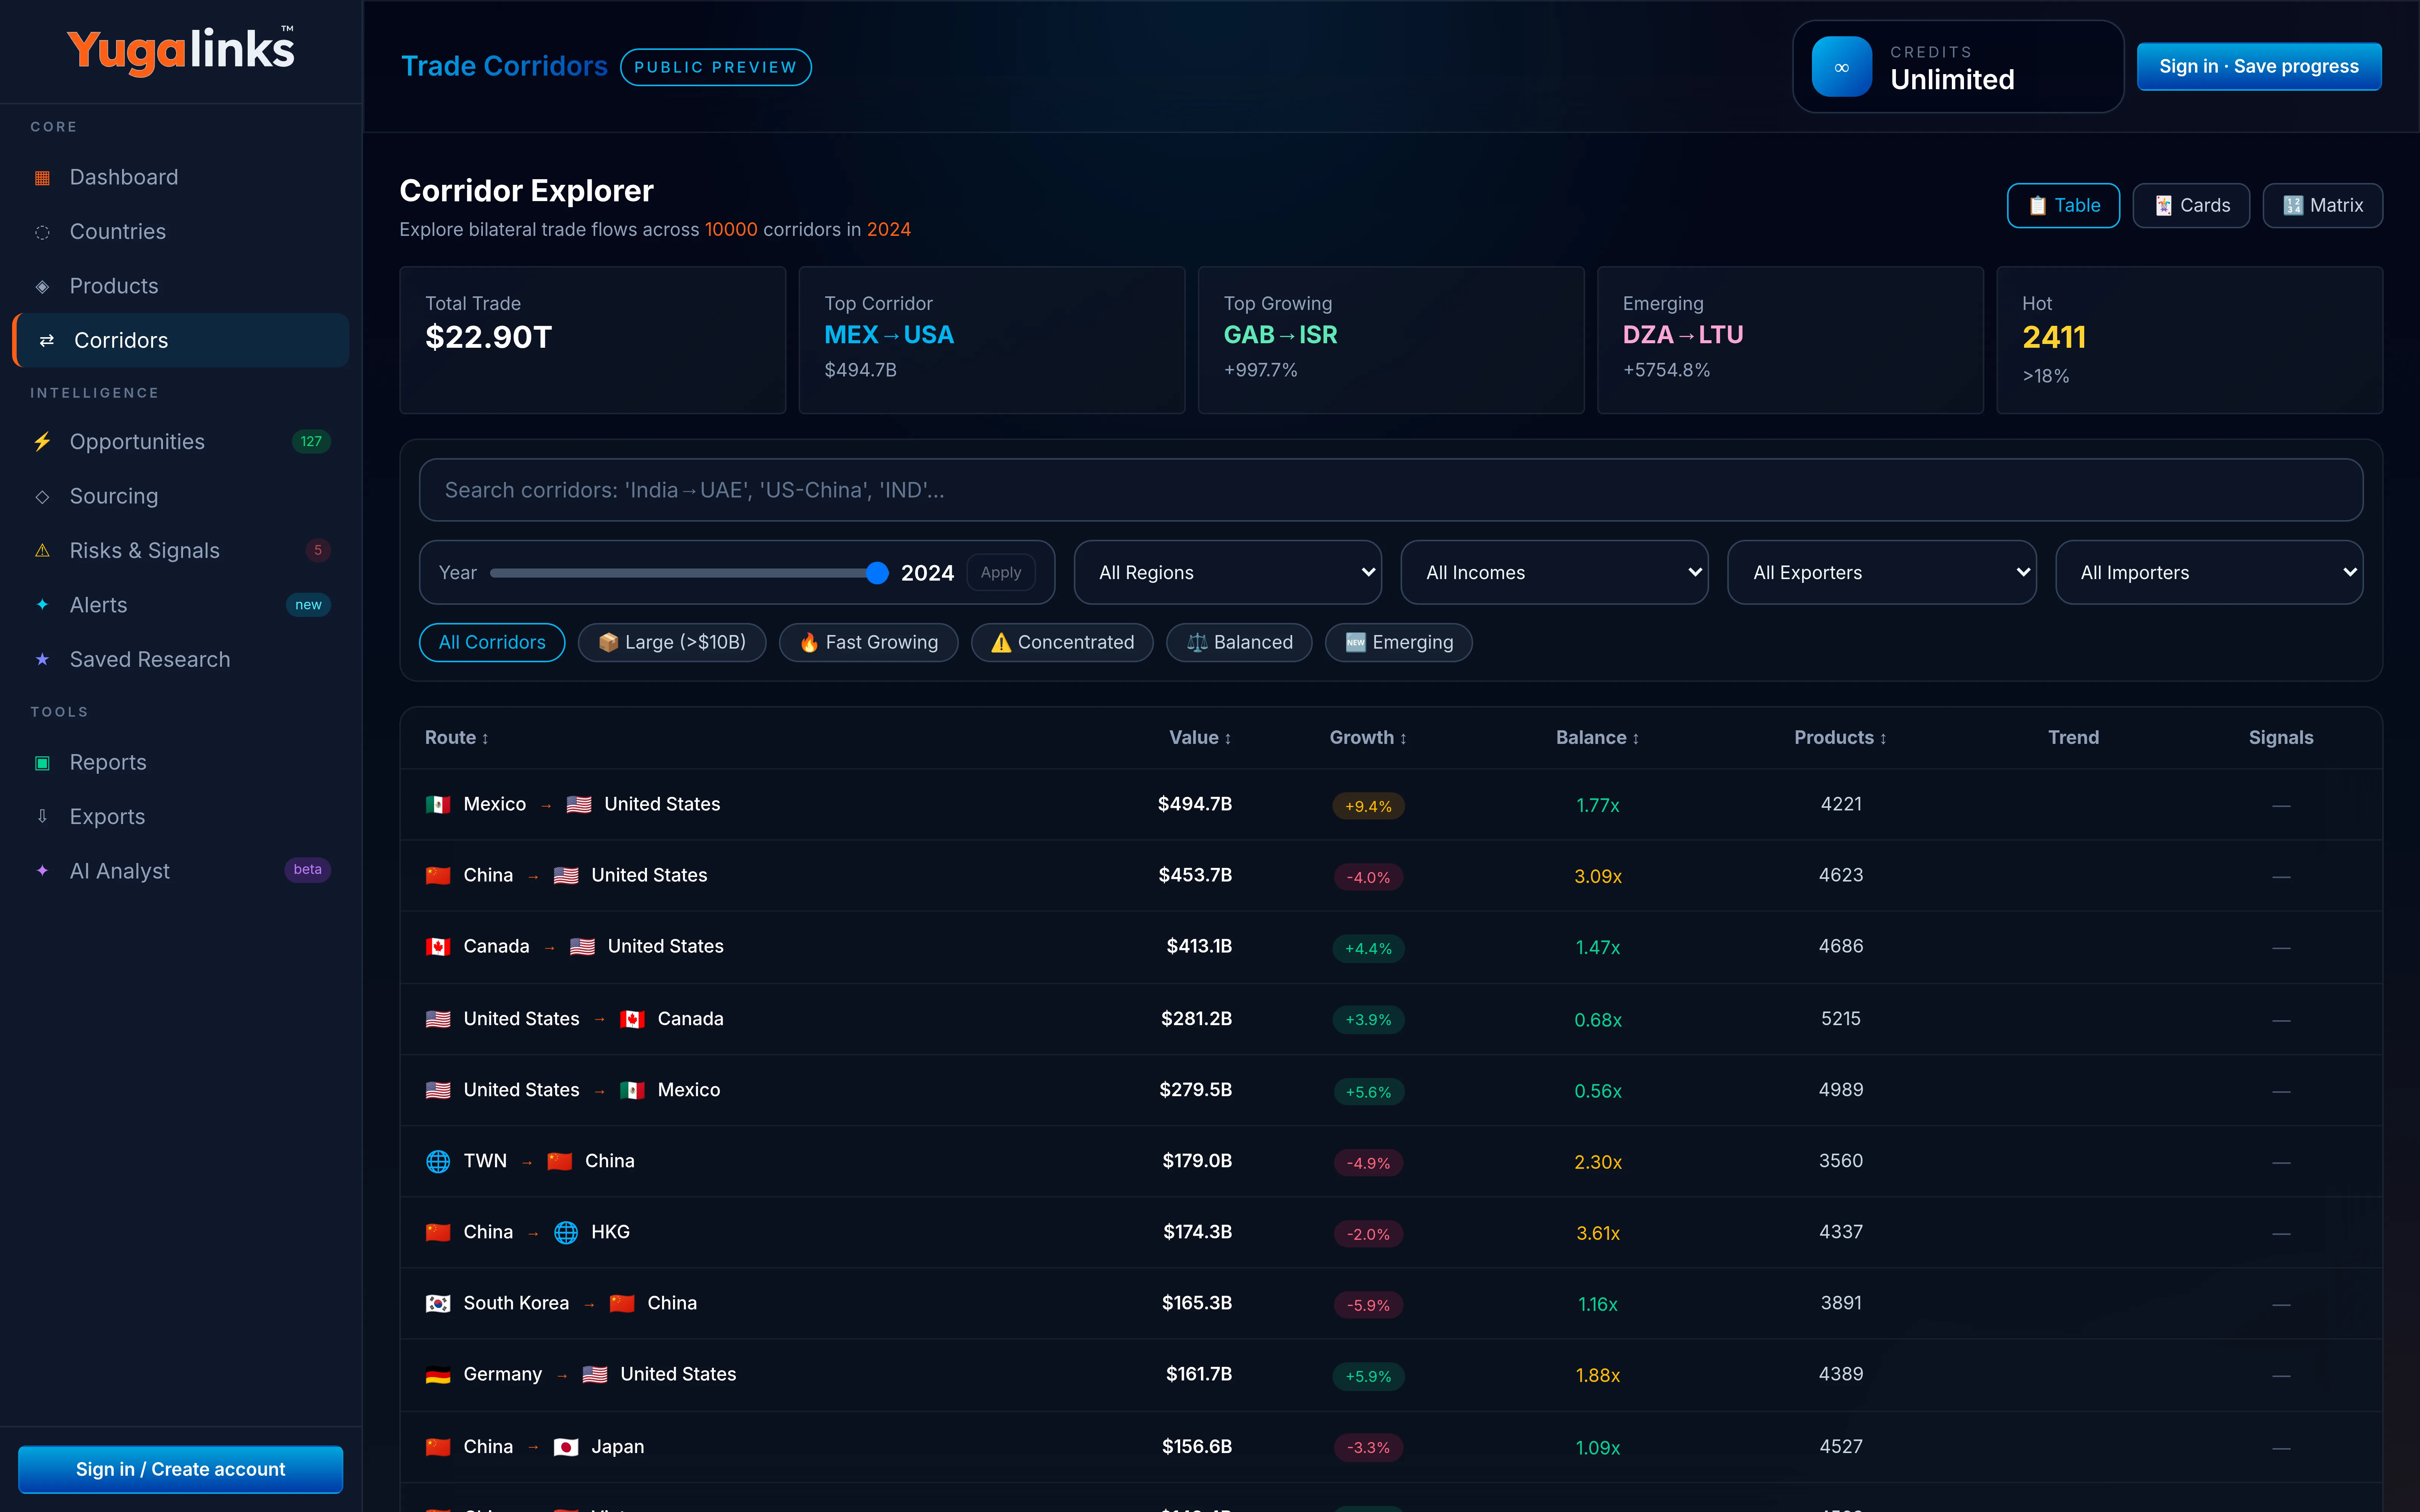Screen dimensions: 2420x1512
Task: Open the All Incomes dropdown
Action: coord(1555,573)
